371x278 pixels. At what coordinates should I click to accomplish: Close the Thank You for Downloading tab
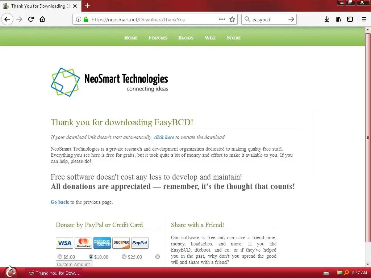tap(75, 6)
